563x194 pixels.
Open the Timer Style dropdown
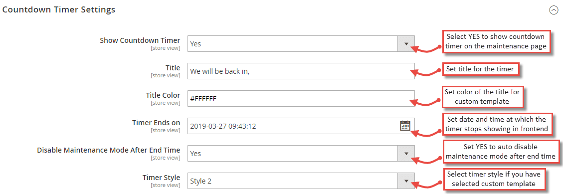point(301,181)
